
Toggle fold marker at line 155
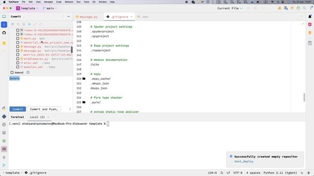tap(84, 102)
